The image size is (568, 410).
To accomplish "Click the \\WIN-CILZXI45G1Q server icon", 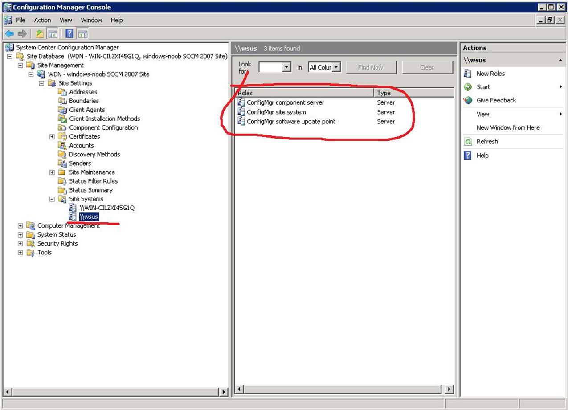I will [x=73, y=208].
